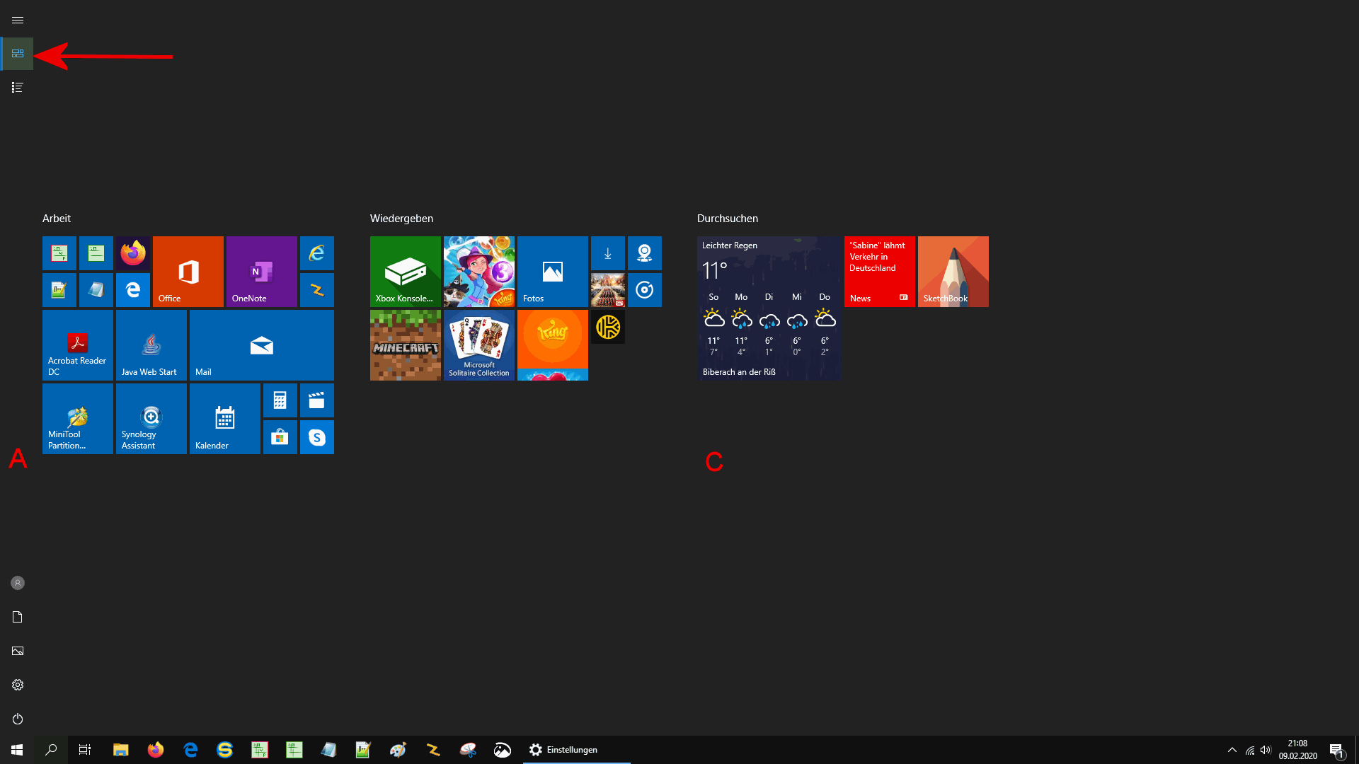Switch to the All apps list view

(18, 88)
